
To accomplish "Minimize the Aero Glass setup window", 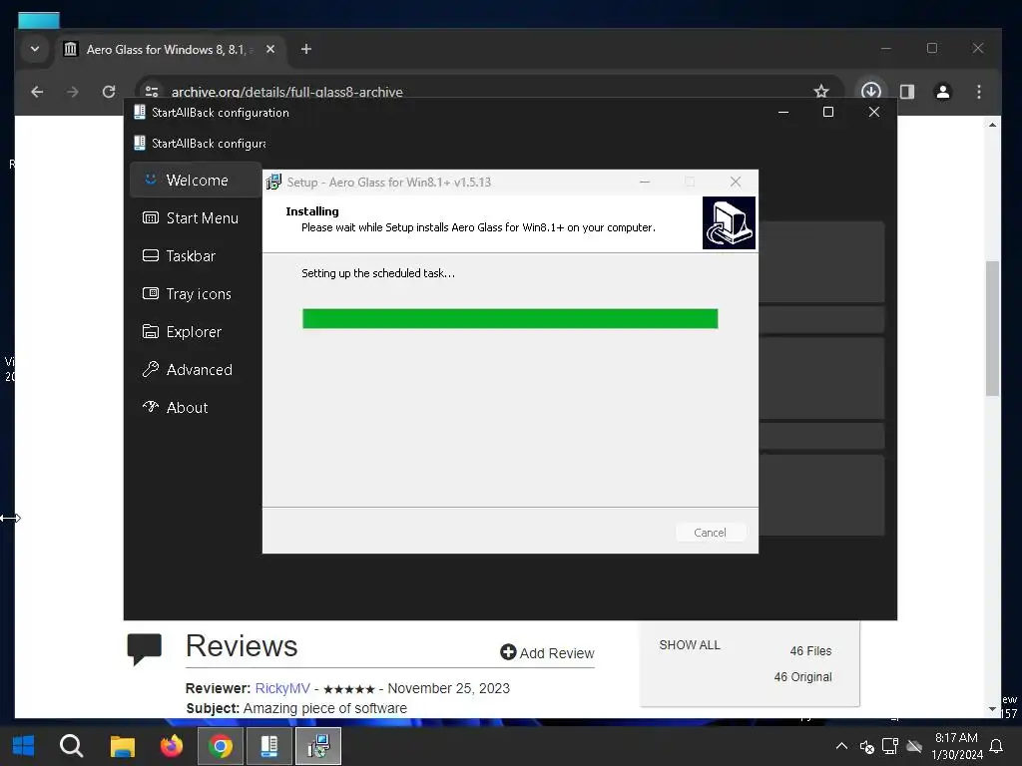I will (645, 182).
